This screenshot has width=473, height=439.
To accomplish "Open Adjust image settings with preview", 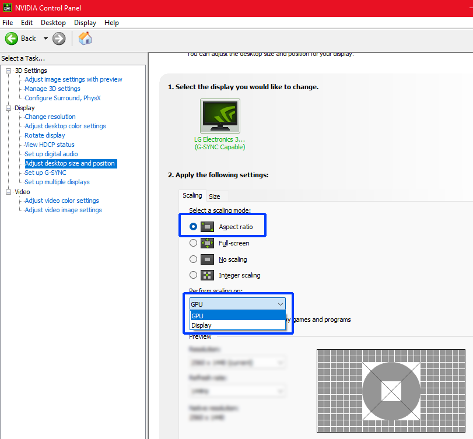I will (x=73, y=79).
